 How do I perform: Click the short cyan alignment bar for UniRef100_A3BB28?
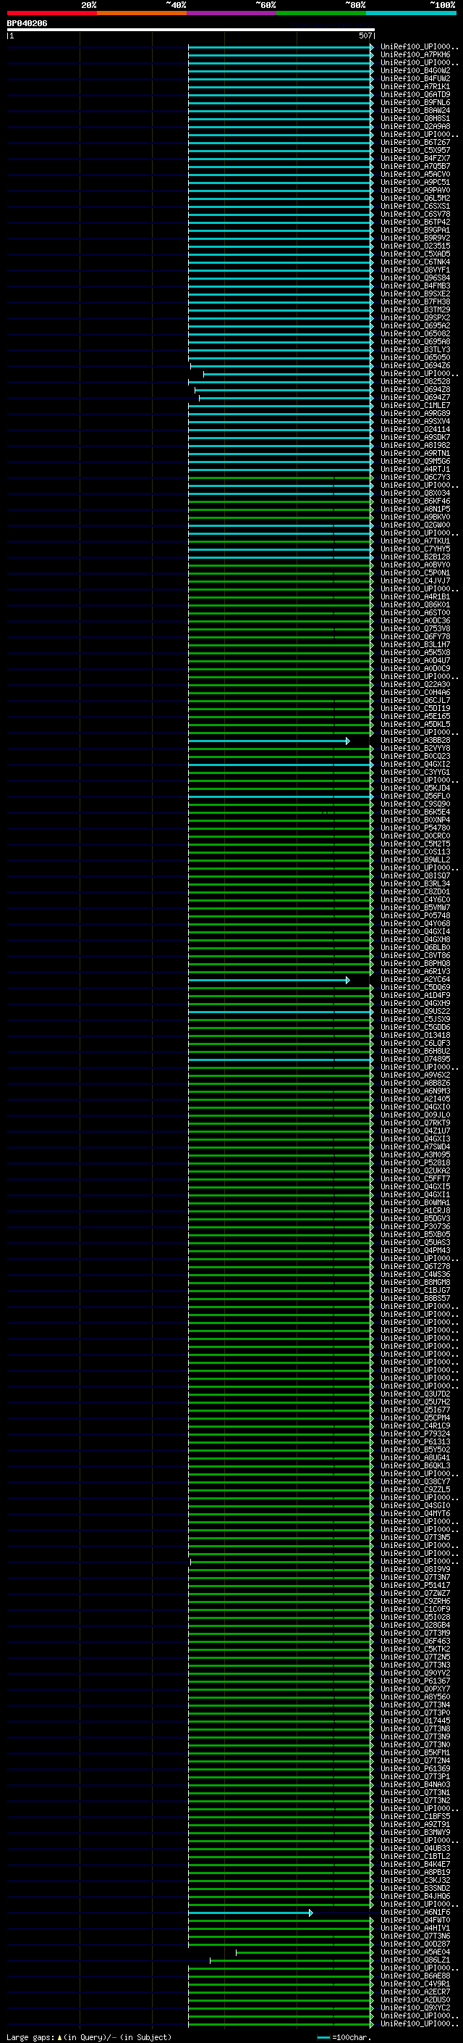269,741
